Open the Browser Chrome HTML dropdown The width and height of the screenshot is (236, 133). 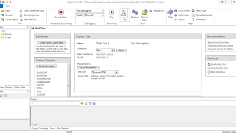click(x=117, y=72)
